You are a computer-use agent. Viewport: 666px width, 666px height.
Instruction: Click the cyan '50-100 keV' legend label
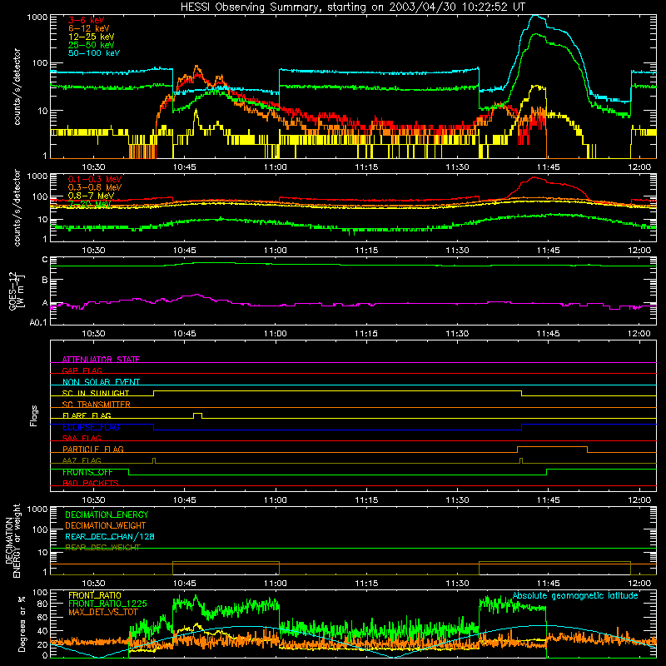[x=94, y=53]
